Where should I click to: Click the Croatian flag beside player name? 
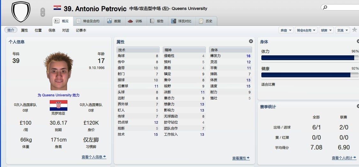57,8
